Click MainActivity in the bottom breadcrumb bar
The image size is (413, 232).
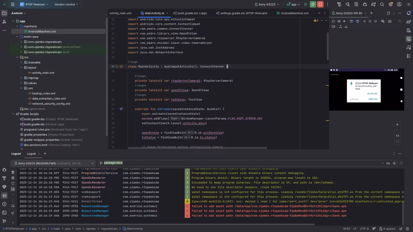pyautogui.click(x=135, y=228)
